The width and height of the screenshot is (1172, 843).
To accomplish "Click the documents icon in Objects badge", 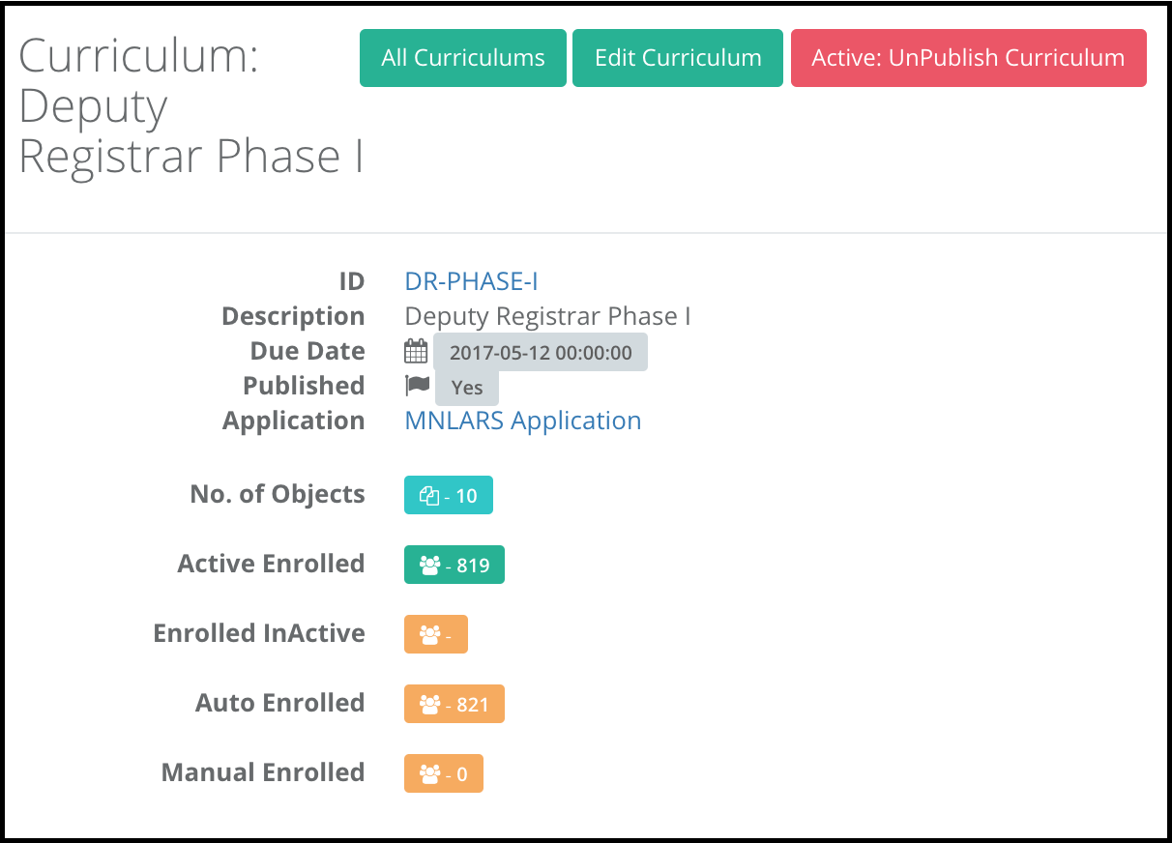I will coord(429,496).
